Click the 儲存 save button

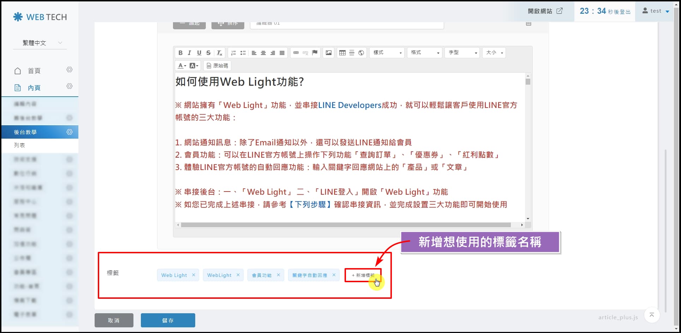[x=168, y=320]
